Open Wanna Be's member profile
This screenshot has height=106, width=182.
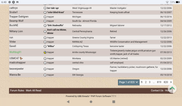[15, 75]
